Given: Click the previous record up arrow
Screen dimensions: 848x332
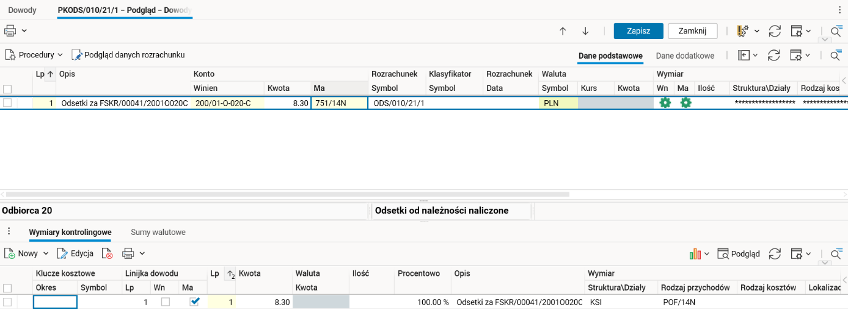Looking at the screenshot, I should pos(563,31).
